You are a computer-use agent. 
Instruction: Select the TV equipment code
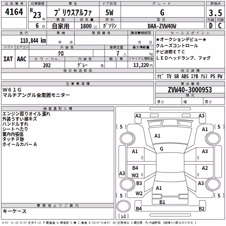[169, 76]
